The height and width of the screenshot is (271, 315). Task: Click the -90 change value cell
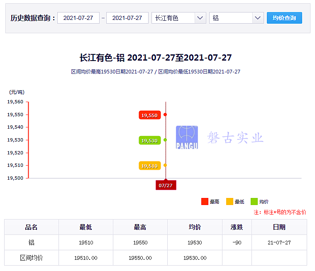[x=237, y=242]
